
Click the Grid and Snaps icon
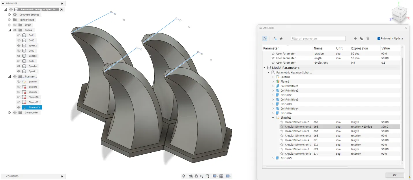221,176
